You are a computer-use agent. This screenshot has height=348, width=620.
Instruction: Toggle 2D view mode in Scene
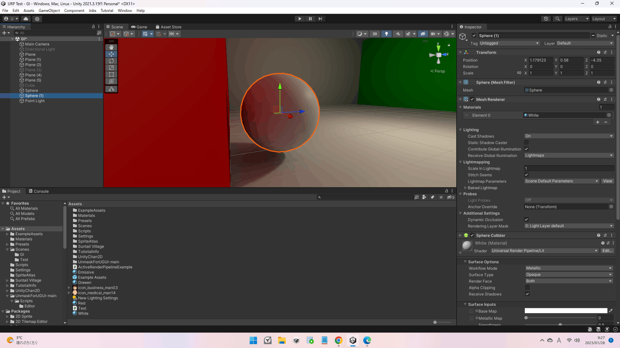pos(375,34)
